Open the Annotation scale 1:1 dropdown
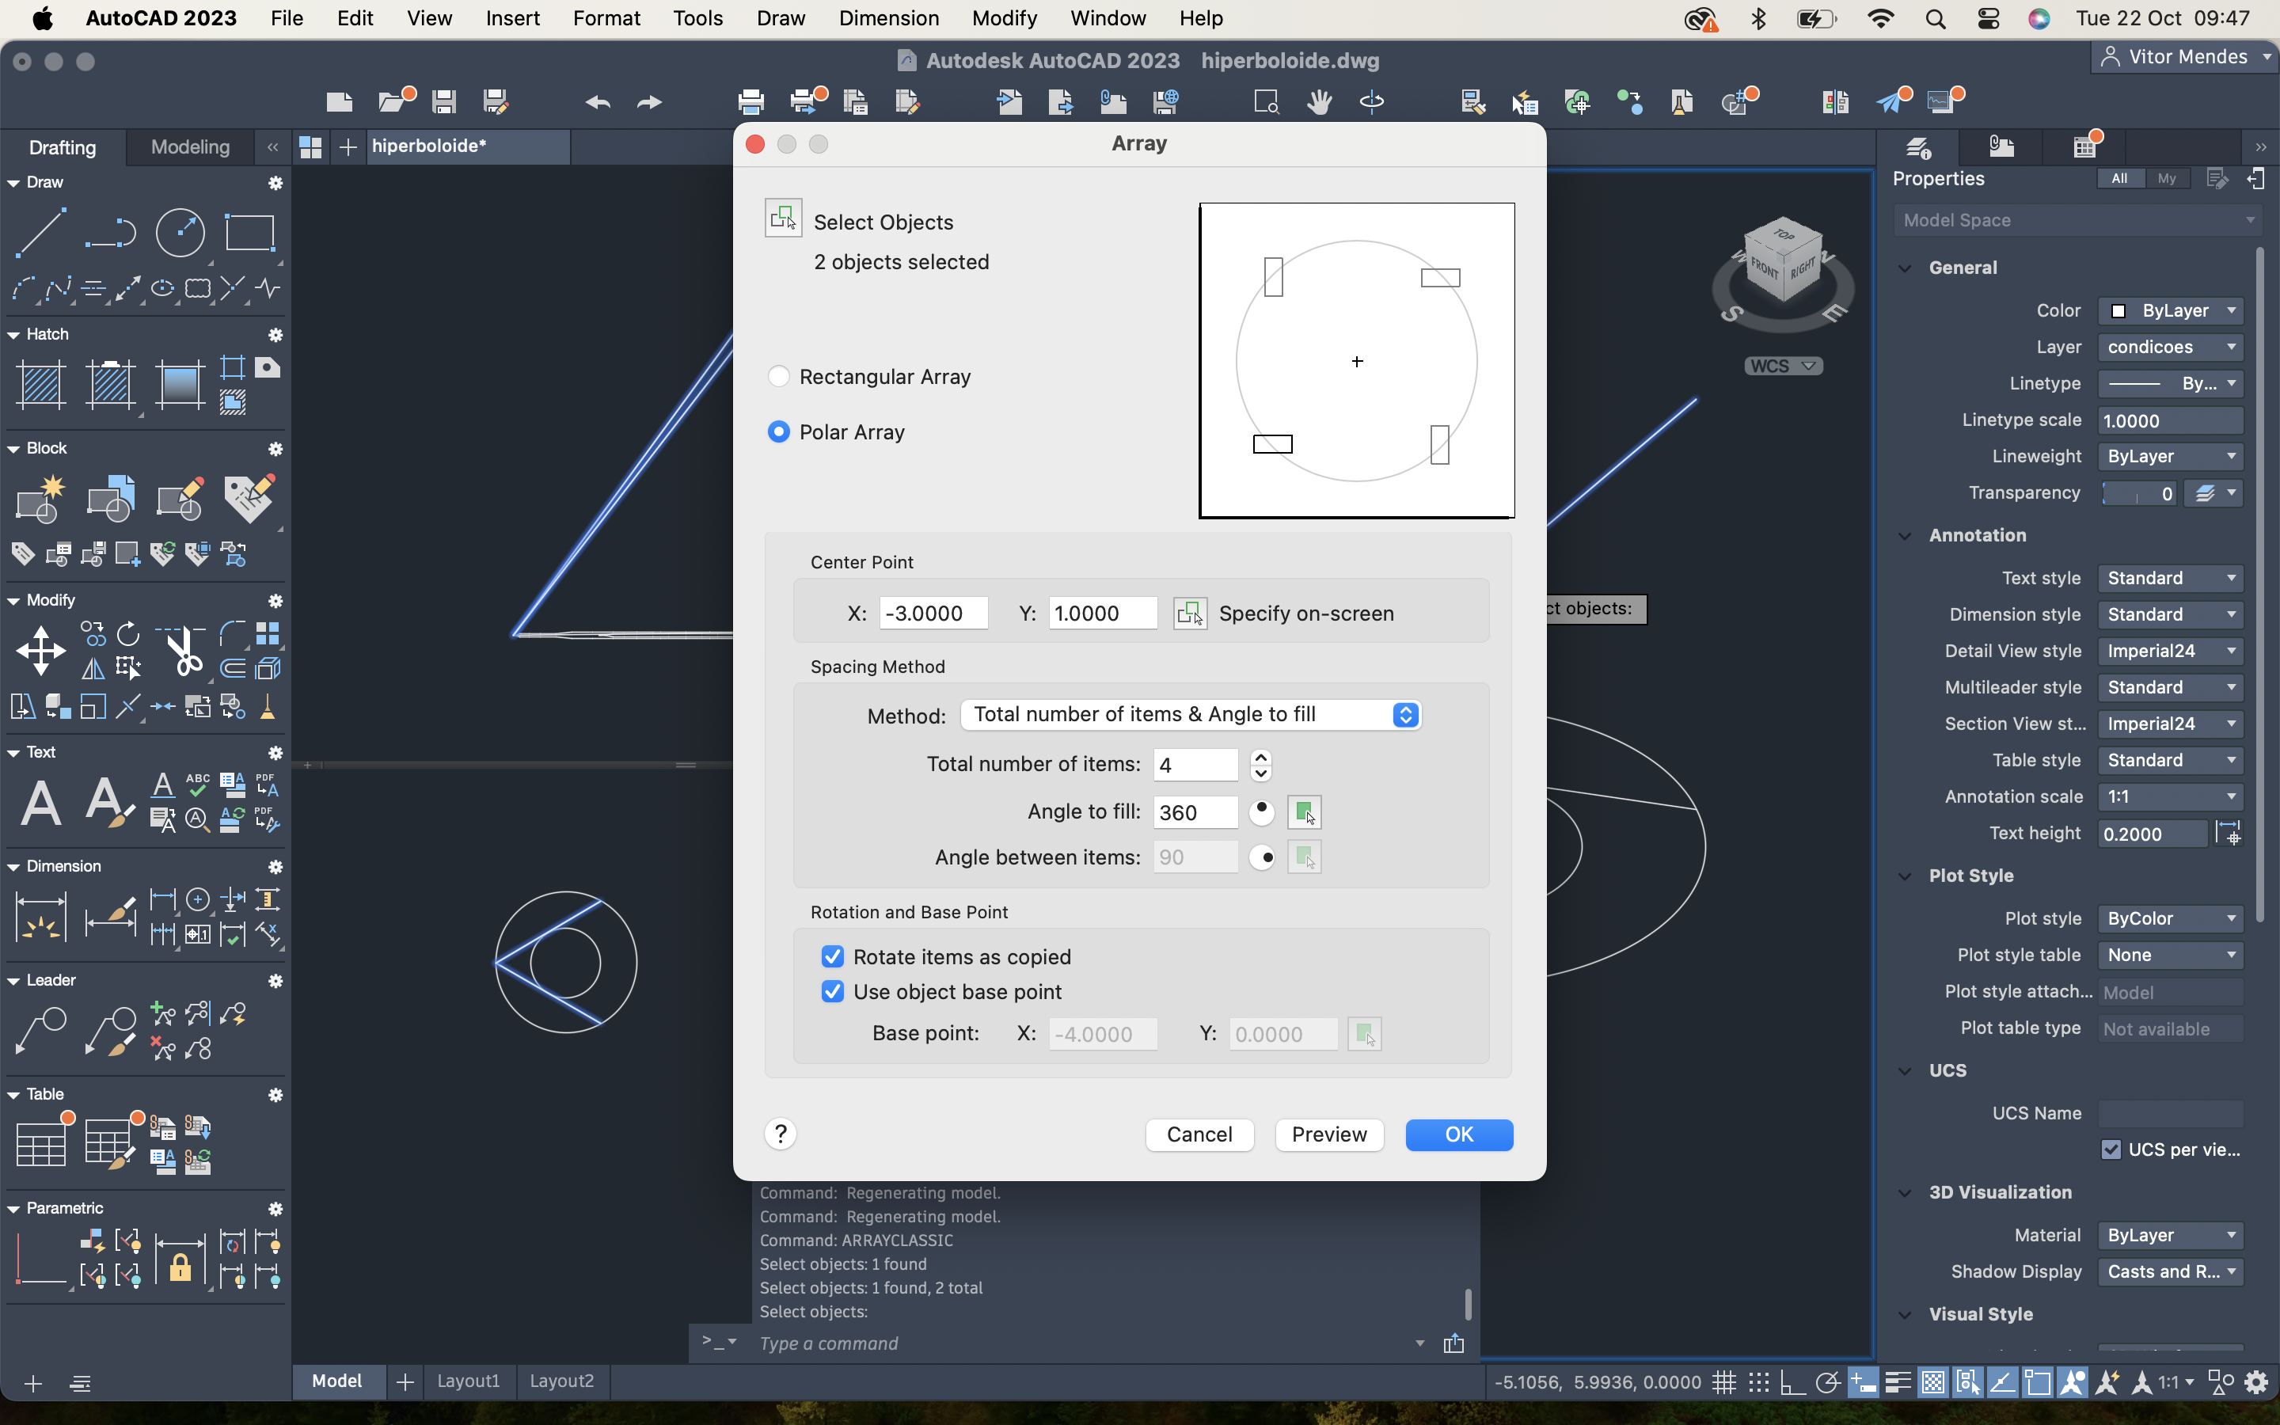 [2171, 796]
